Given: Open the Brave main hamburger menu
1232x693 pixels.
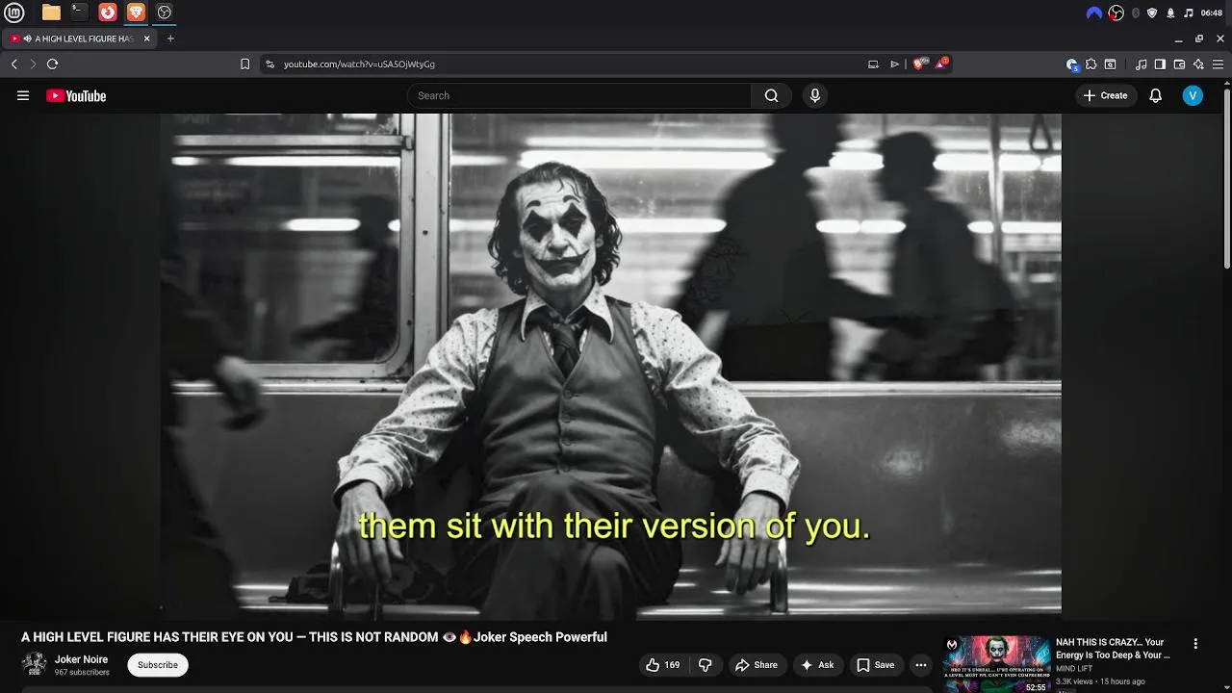Looking at the screenshot, I should click(x=1219, y=64).
